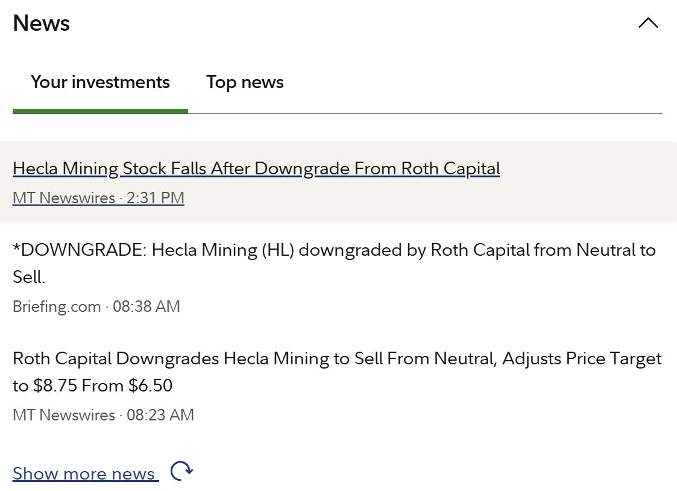Click the (HL) ticker in the downgrade headline
This screenshot has height=491, width=677.
[x=277, y=250]
